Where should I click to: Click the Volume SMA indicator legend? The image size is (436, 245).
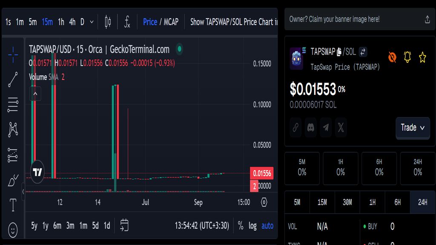(x=47, y=77)
